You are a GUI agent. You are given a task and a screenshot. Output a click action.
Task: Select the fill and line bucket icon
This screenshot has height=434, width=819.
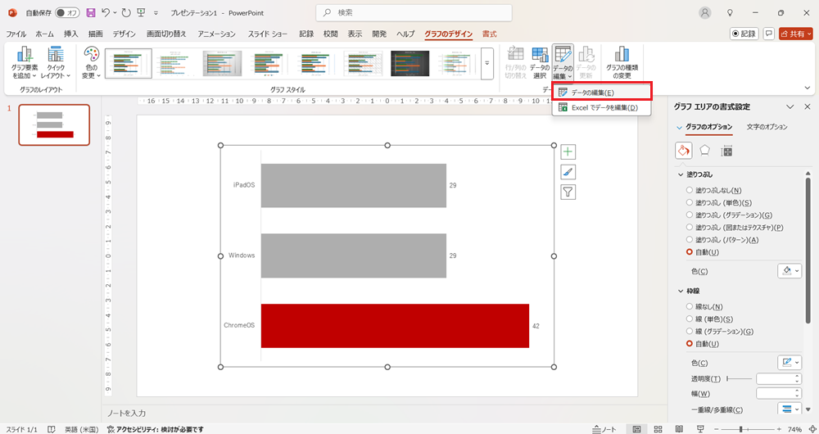point(683,151)
